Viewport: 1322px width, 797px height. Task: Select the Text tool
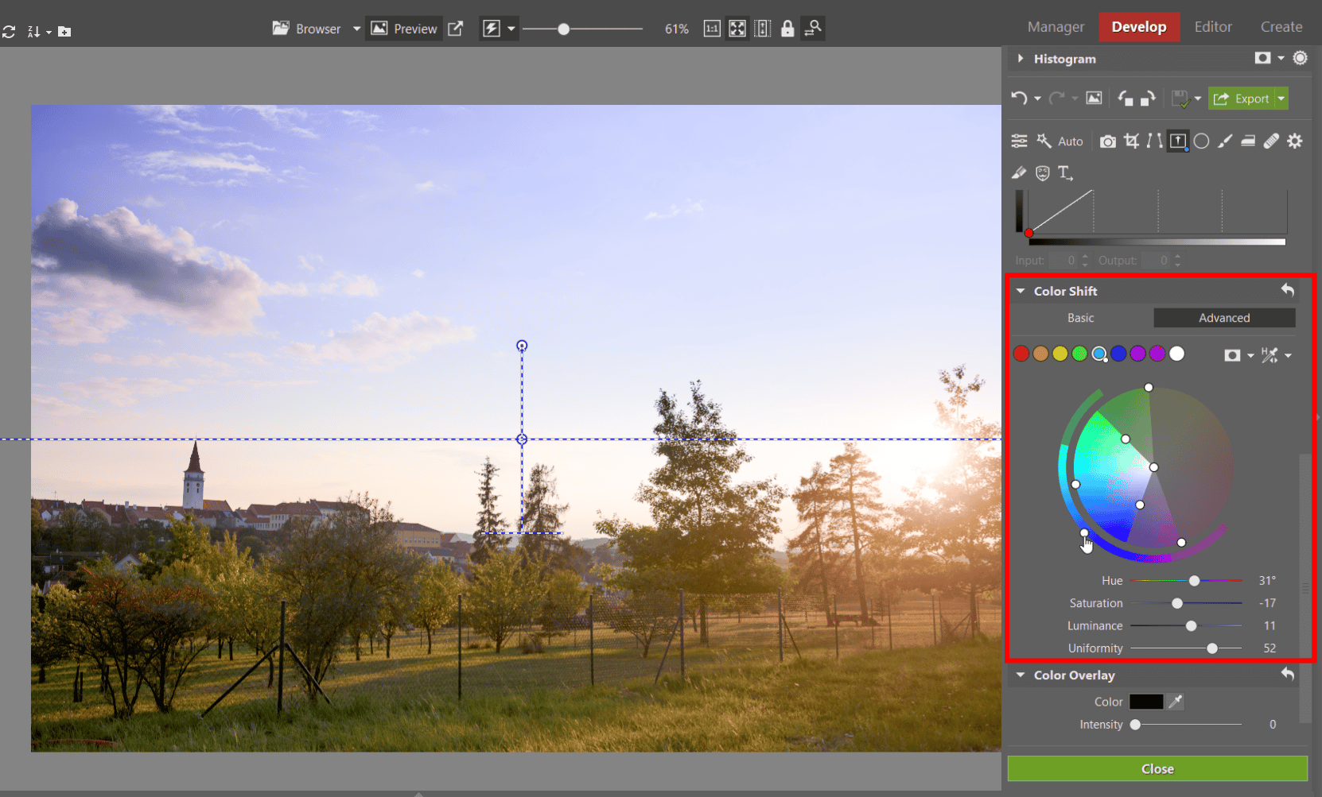1066,172
